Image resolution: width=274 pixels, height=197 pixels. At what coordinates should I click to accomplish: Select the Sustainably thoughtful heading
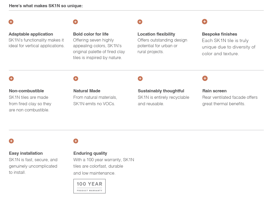pos(161,91)
